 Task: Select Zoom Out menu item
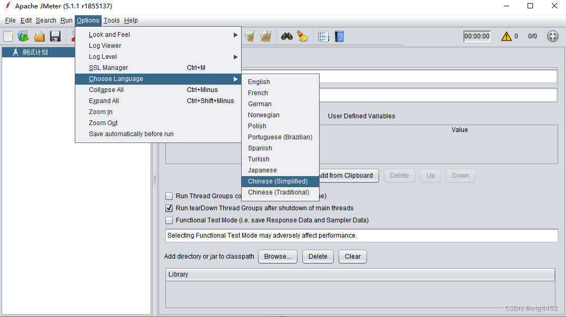pos(158,123)
